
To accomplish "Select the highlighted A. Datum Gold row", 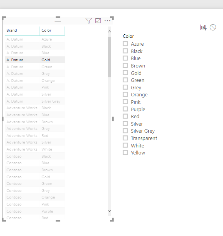I will 35,60.
